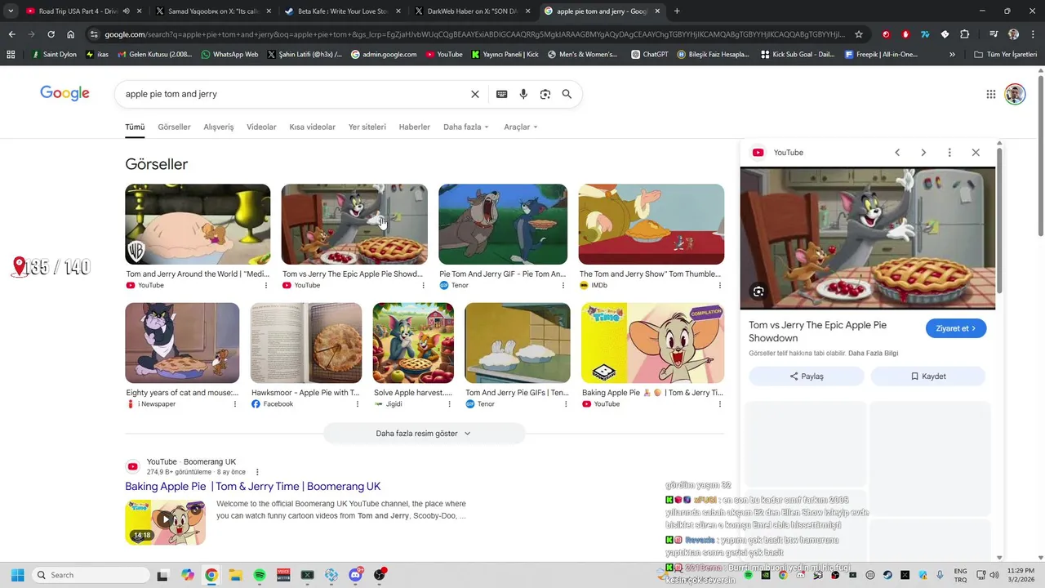Open a new browser tab

click(x=677, y=11)
